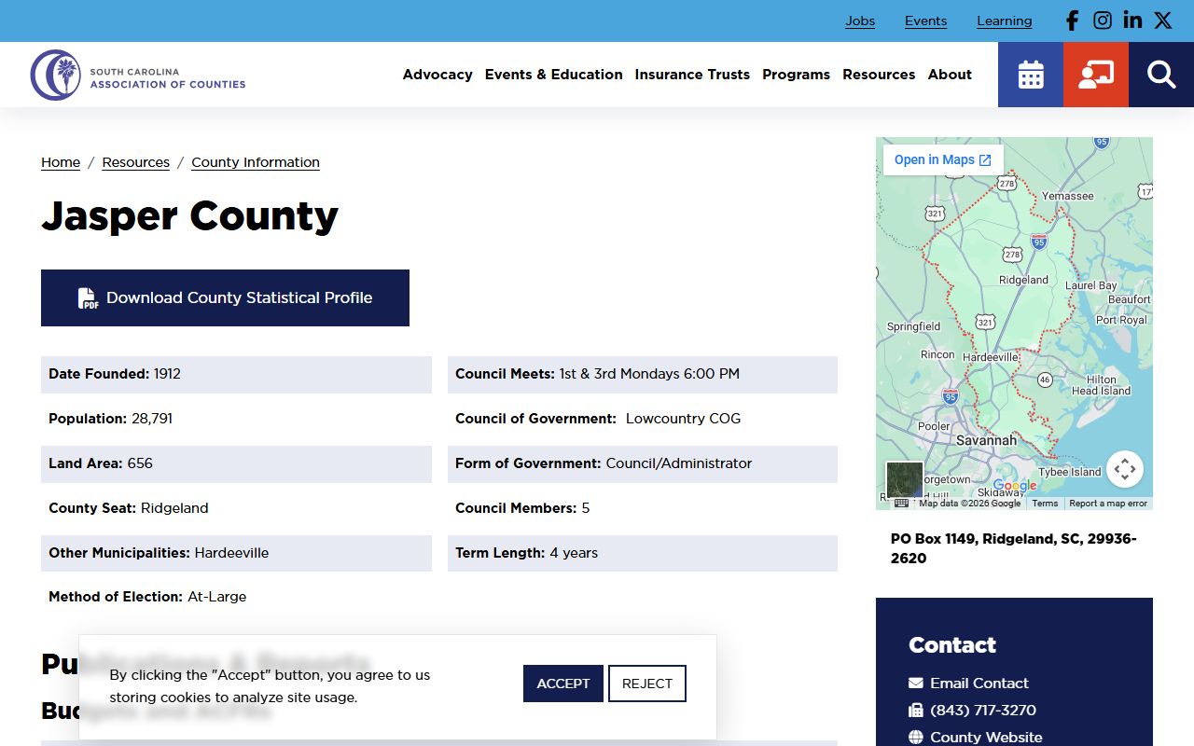
Task: Accept cookies
Action: point(563,684)
